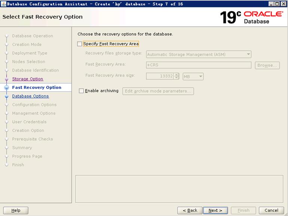Viewport: 288px width, 216px height.
Task: Click the empty message area at bottom
Action: pos(179,189)
